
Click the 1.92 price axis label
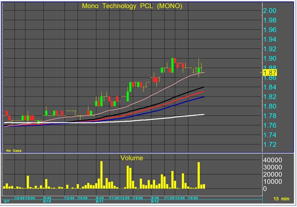pos(270,49)
